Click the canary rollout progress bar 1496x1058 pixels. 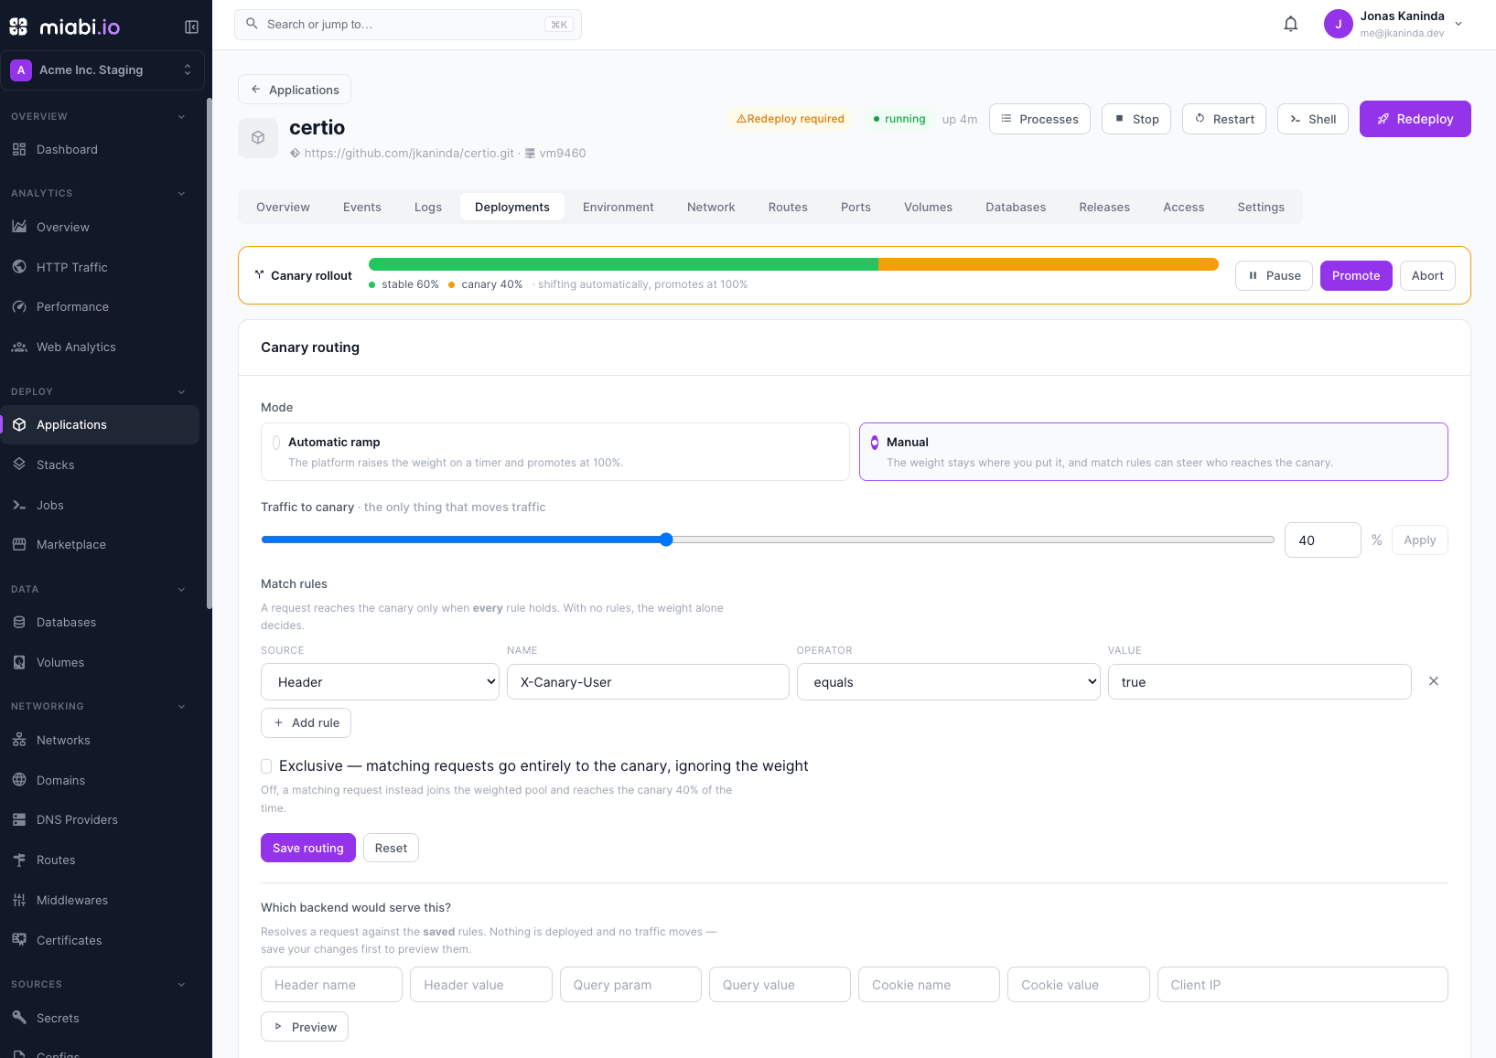tap(793, 264)
